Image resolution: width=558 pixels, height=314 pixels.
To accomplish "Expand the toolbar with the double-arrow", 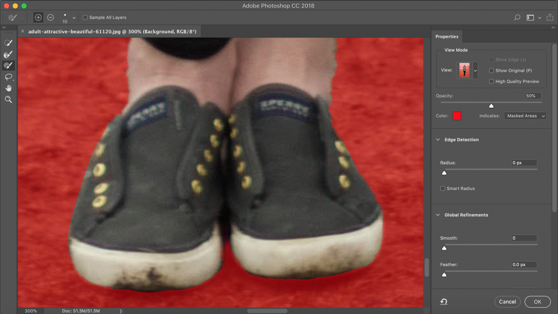I will [4, 27].
